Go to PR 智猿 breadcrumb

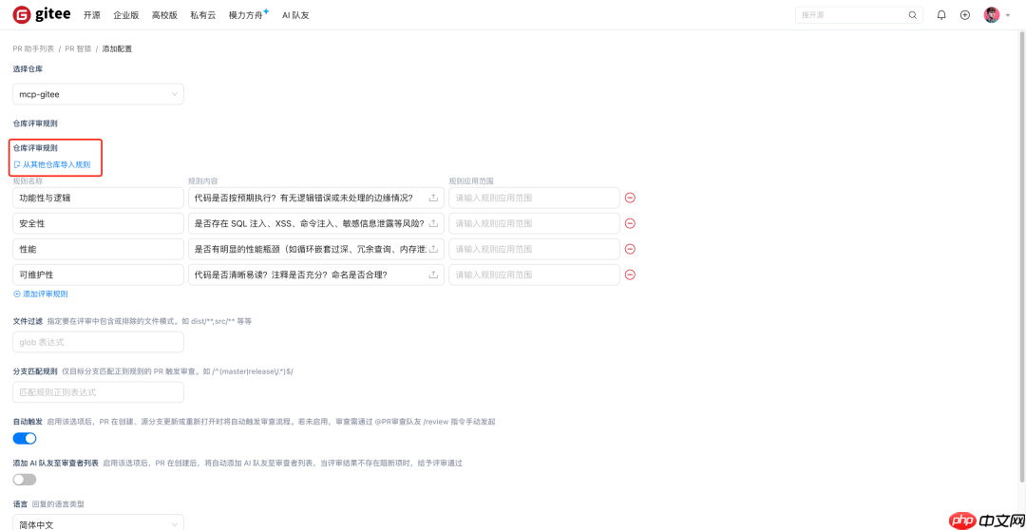pyautogui.click(x=78, y=49)
